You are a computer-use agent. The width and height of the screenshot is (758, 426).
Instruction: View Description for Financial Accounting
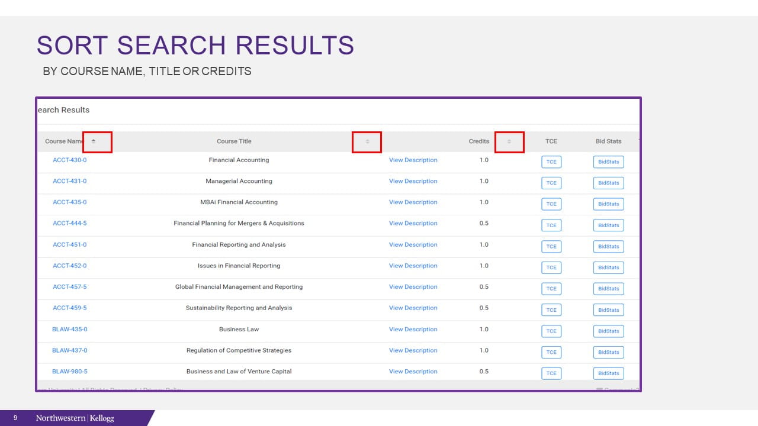pyautogui.click(x=413, y=160)
